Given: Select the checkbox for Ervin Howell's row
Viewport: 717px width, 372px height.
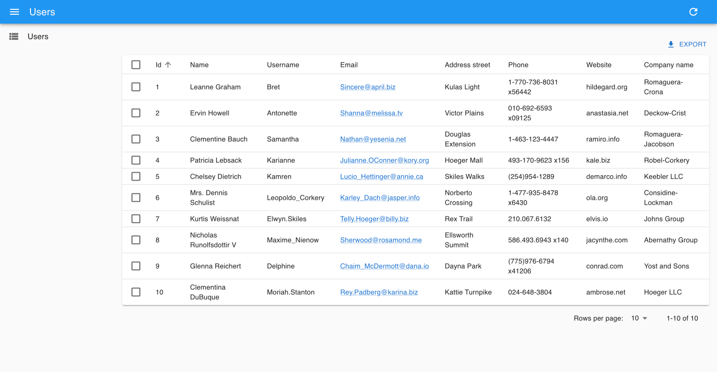Looking at the screenshot, I should pos(136,113).
